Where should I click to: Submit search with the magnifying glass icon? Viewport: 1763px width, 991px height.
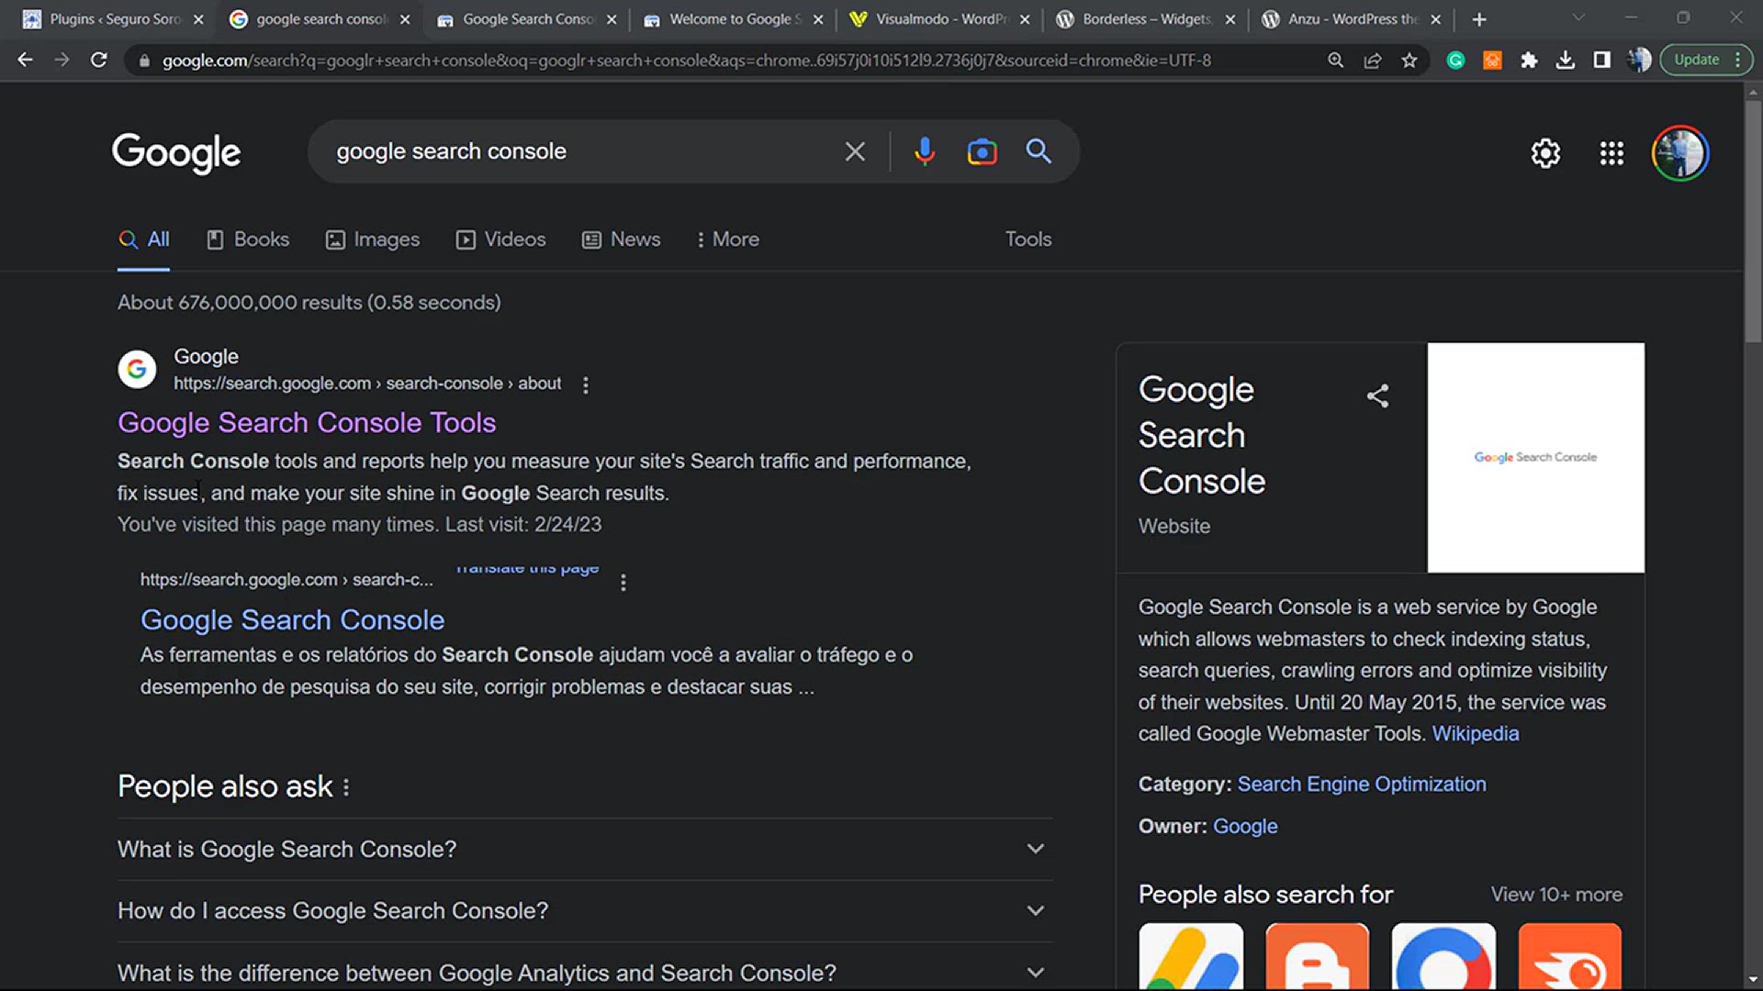pos(1039,151)
